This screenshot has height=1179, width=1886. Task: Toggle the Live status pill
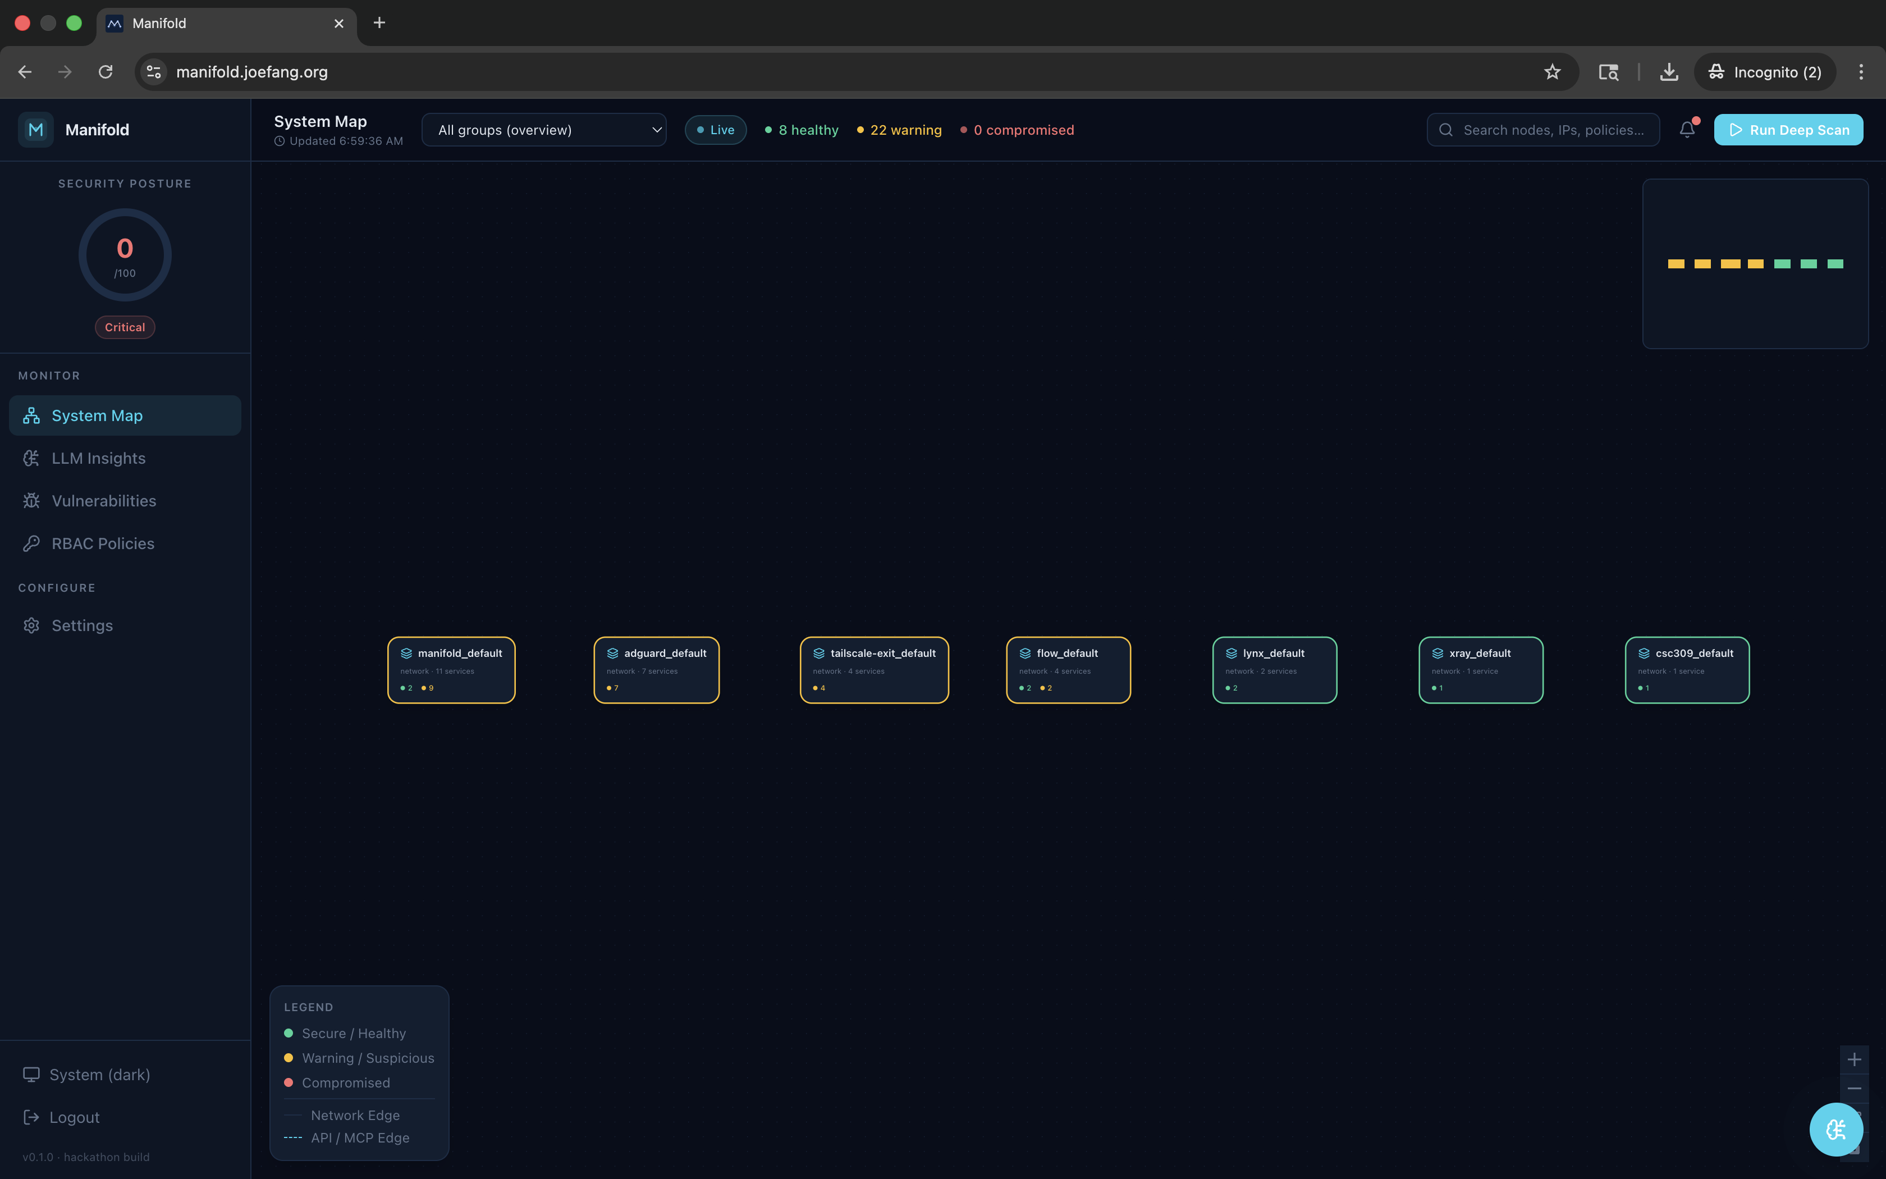715,130
